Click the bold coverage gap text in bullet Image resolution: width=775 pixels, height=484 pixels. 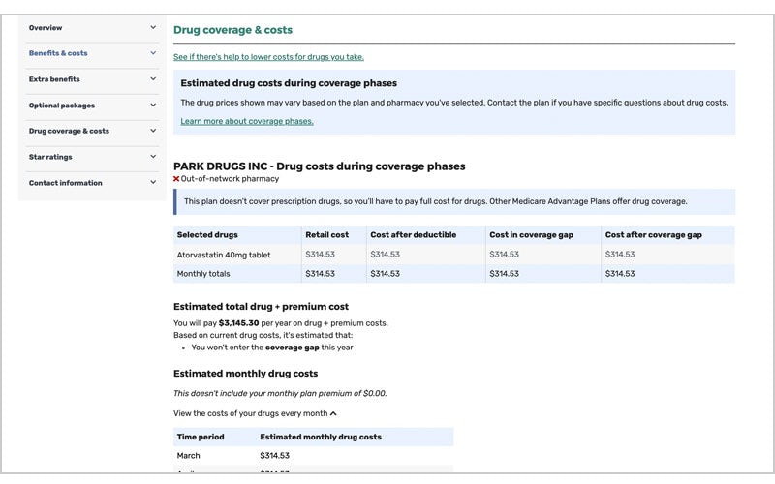[293, 348]
